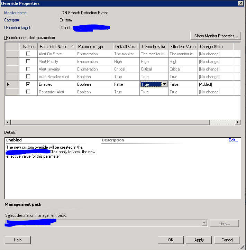
Task: Check the Alert severity override checkbox
Action: point(28,69)
